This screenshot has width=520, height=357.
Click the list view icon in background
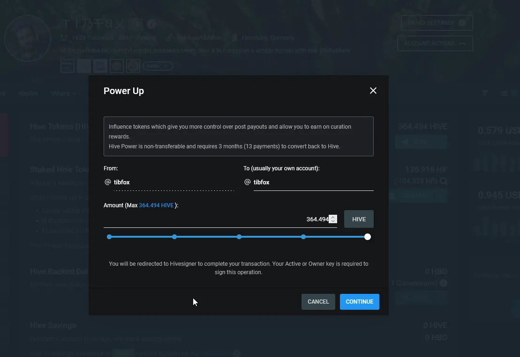504,93
